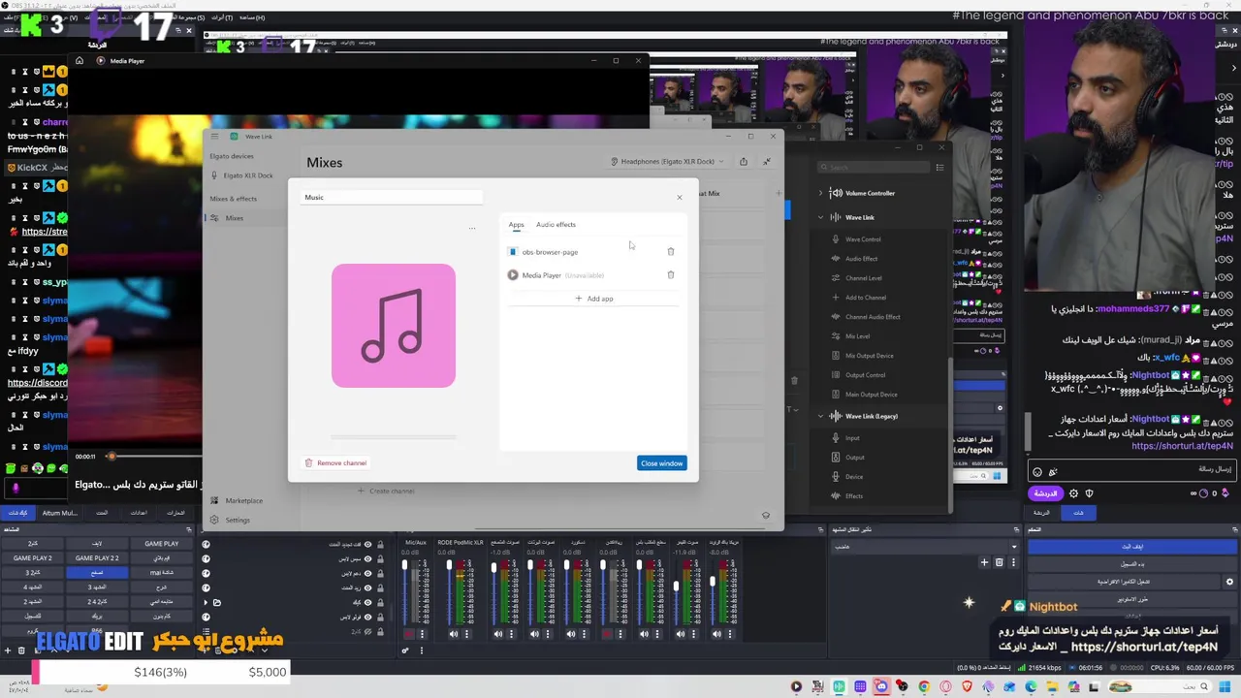The height and width of the screenshot is (698, 1241).
Task: Select Mix Level action
Action: (857, 336)
